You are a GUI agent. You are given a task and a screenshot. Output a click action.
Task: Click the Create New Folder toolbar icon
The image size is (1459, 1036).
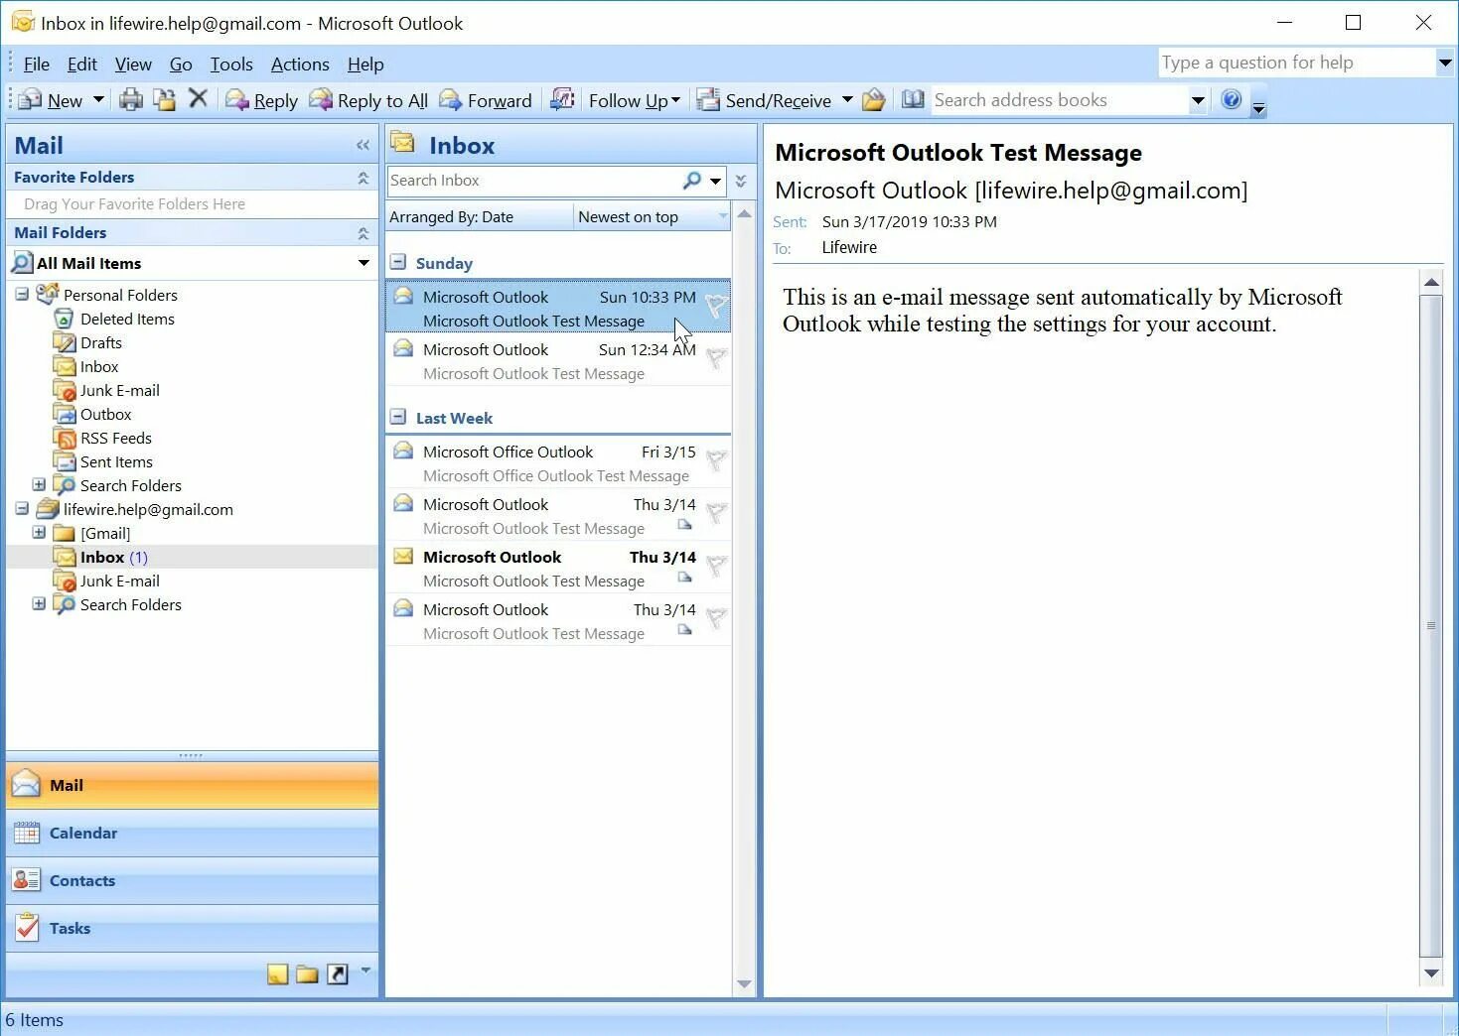[164, 99]
